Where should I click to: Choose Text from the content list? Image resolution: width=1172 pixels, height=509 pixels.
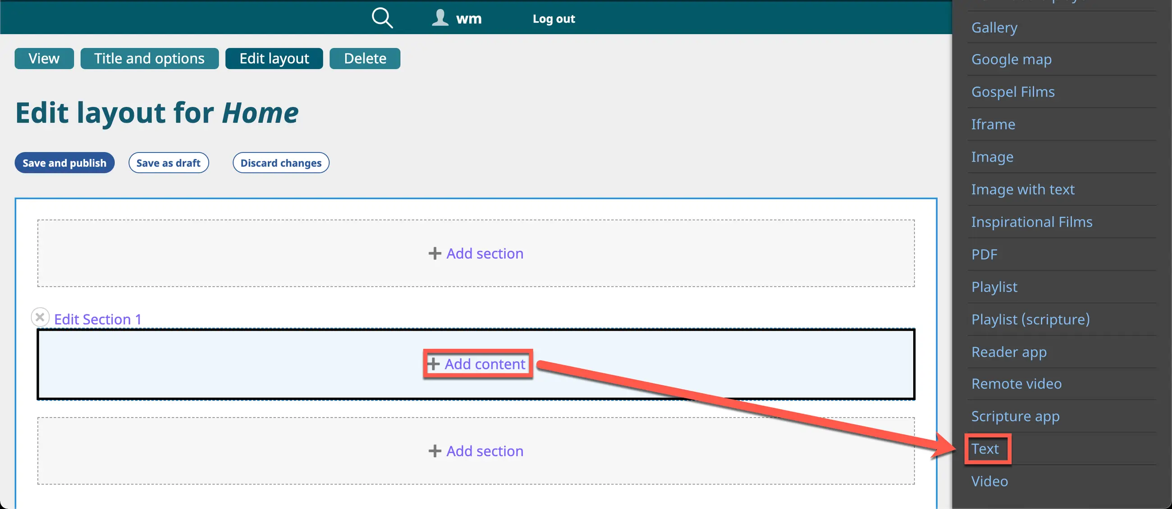[985, 449]
